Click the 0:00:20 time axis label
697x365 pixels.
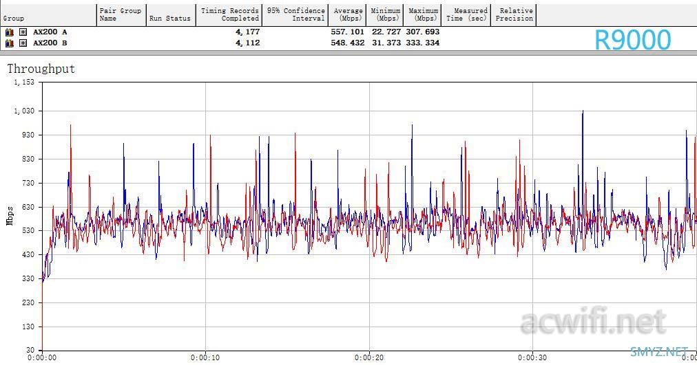[369, 357]
